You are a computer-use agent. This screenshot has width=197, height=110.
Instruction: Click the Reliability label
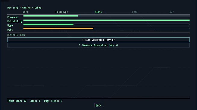tap(15, 21)
